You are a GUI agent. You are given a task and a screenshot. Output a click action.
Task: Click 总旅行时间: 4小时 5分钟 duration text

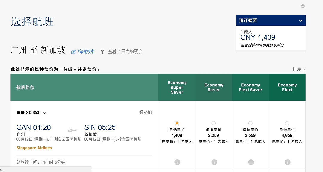(x=41, y=162)
